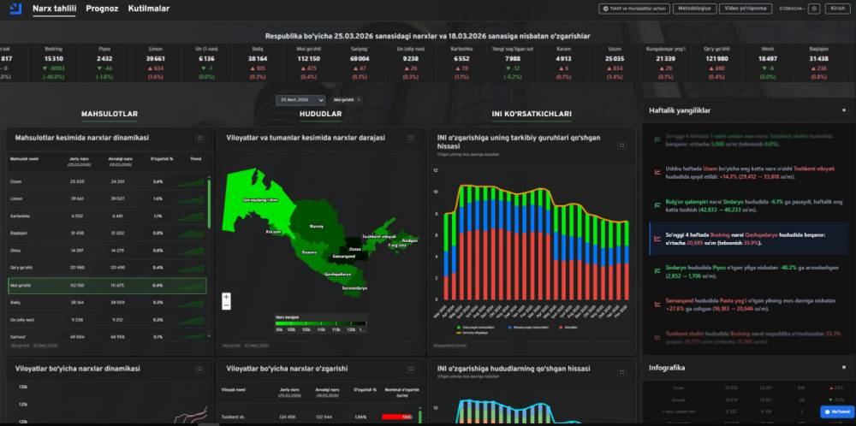Open the Kutilmalar tab

(148, 9)
